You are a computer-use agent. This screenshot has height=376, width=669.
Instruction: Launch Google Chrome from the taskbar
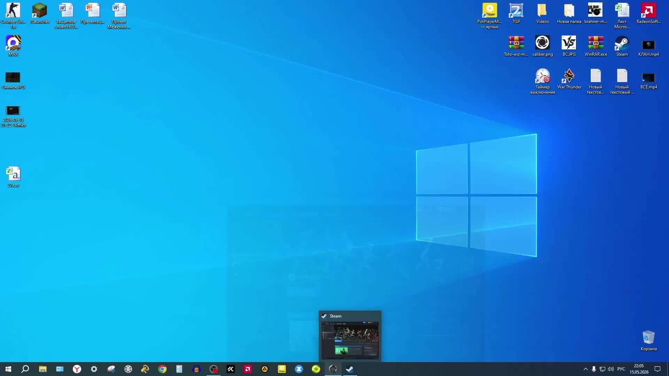click(162, 369)
